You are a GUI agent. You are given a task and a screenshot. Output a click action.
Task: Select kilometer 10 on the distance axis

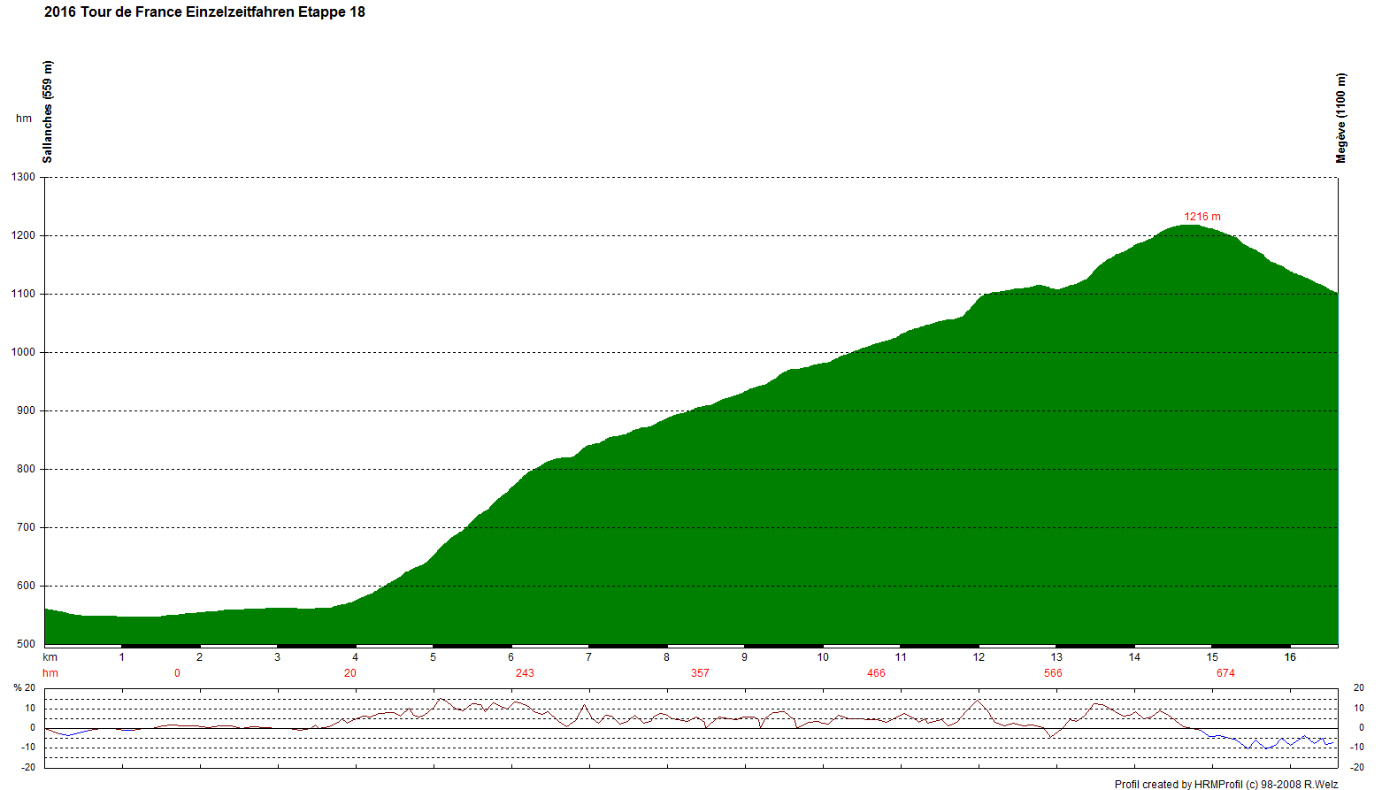coord(823,657)
